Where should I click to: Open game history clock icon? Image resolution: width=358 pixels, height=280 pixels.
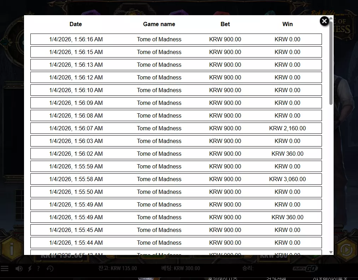50,269
